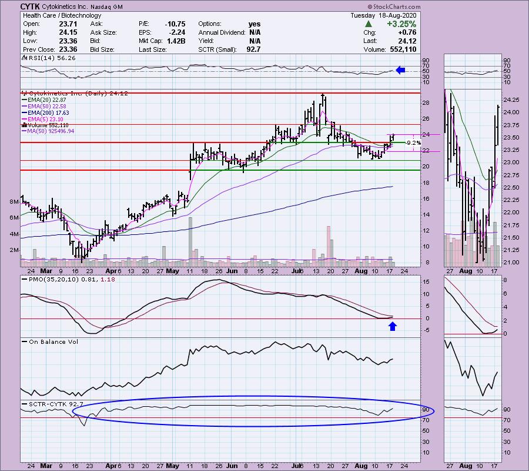Select the Cytokinetics Inc. company name in header
Screen dimensions: 529x471
coord(65,6)
